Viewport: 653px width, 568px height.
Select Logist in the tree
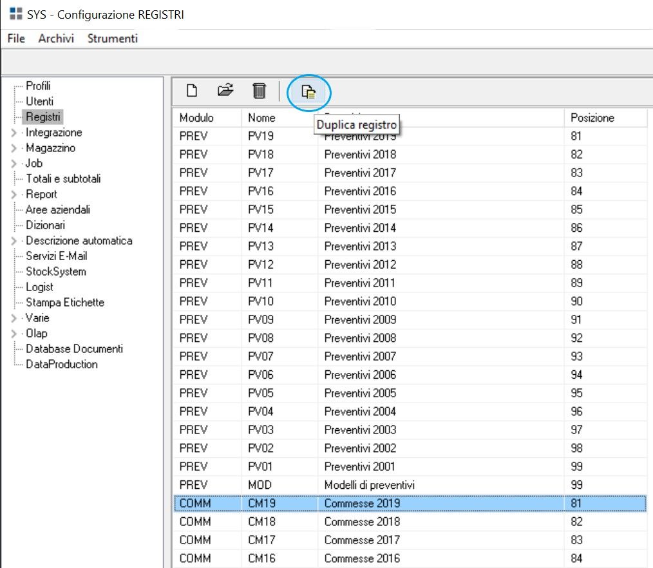(39, 287)
